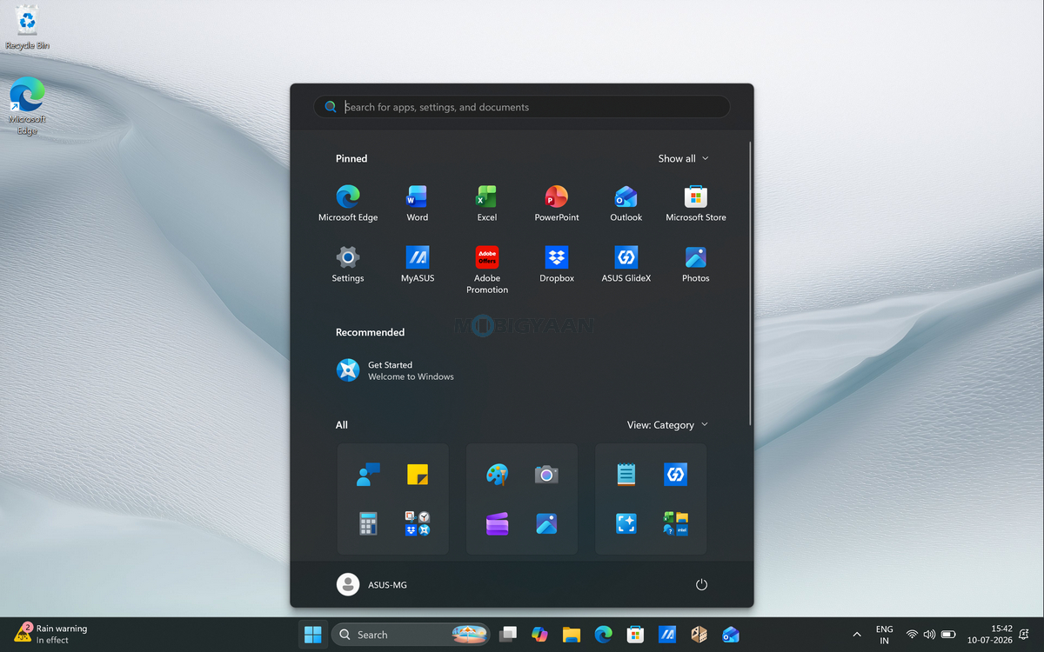Launch MyASUS from the taskbar
This screenshot has width=1044, height=652.
point(667,635)
